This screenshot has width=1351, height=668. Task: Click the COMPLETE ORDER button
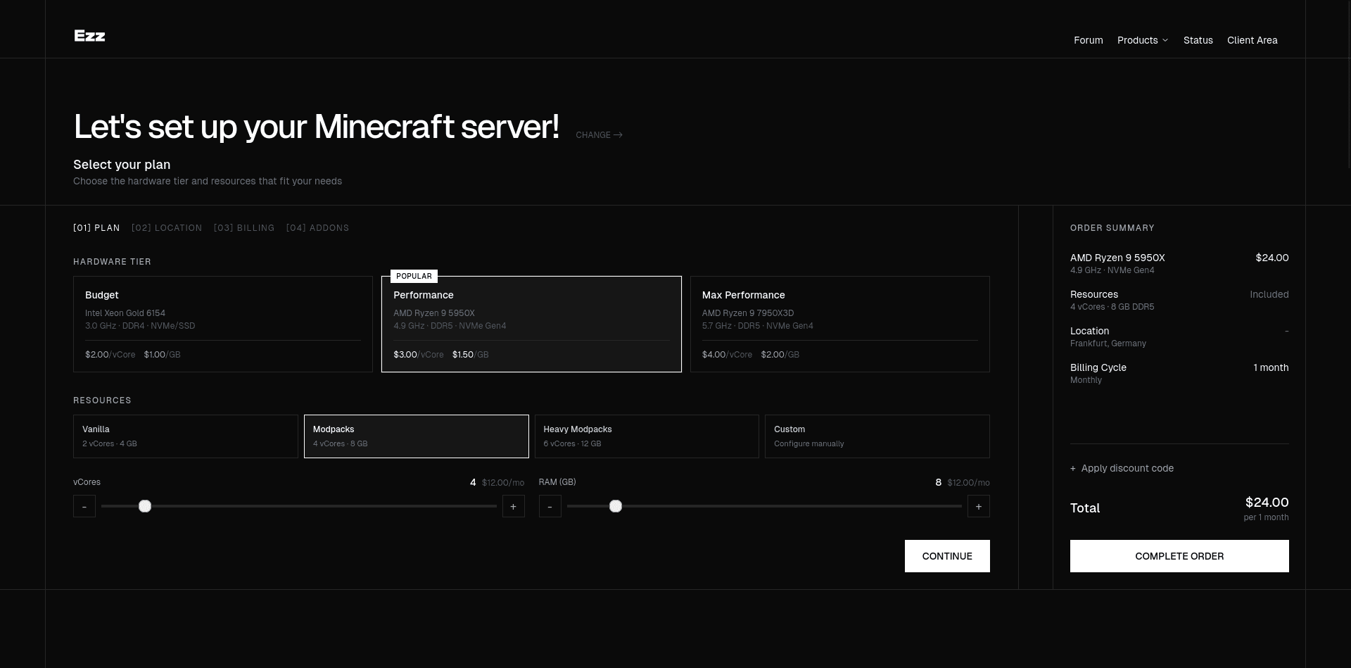[1179, 556]
